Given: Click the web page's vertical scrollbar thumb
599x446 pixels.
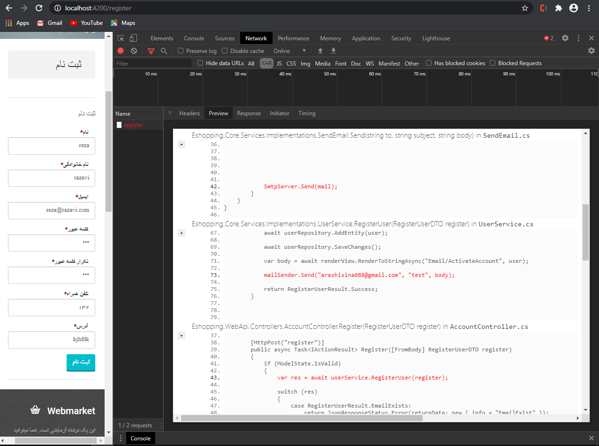Looking at the screenshot, I should [x=108, y=151].
